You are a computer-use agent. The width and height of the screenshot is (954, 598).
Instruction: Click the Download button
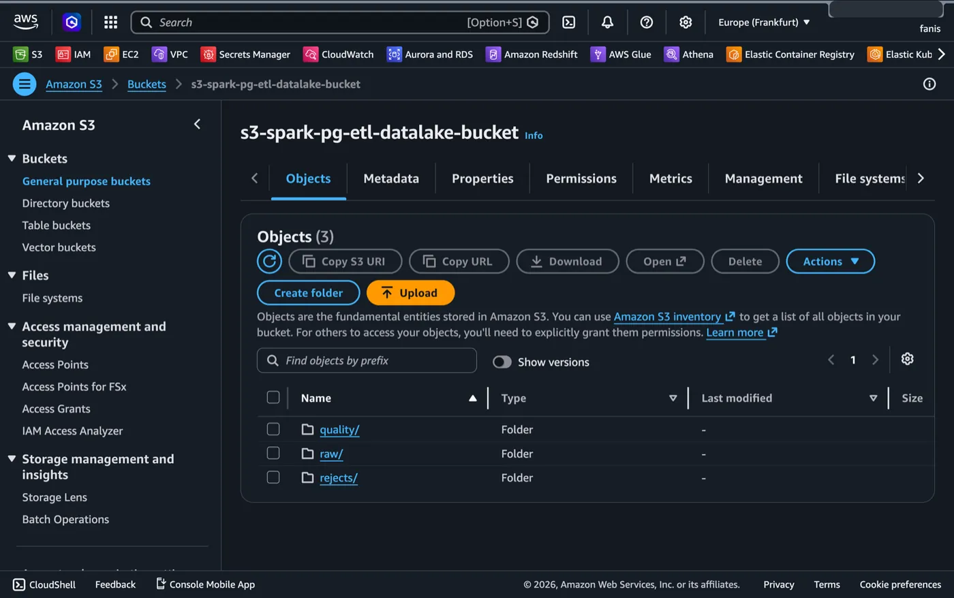(567, 261)
